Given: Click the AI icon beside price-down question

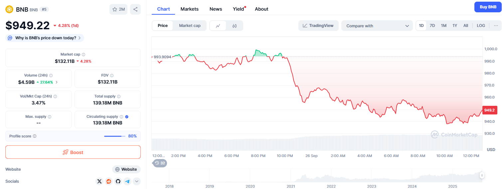Looking at the screenshot, I should [10, 38].
